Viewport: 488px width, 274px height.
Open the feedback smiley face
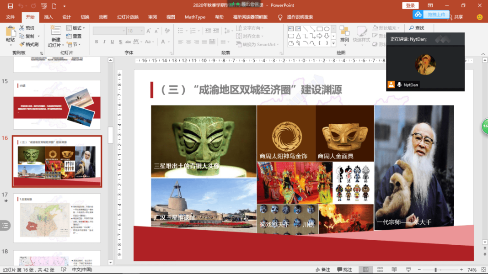tap(480, 17)
